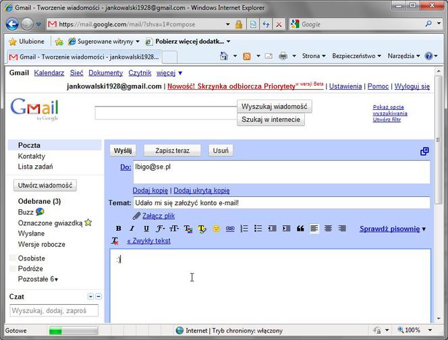Go back with browser back arrow

[x=12, y=24]
